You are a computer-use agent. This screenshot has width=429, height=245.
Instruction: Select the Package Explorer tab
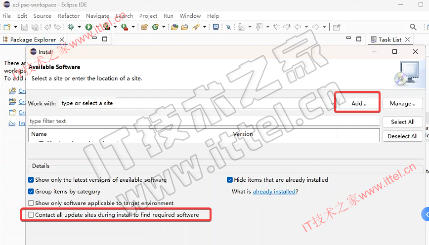(33, 40)
